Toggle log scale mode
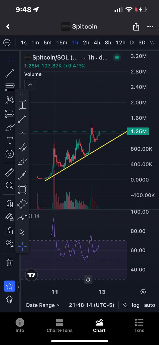The height and width of the screenshot is (345, 159). (x=136, y=305)
